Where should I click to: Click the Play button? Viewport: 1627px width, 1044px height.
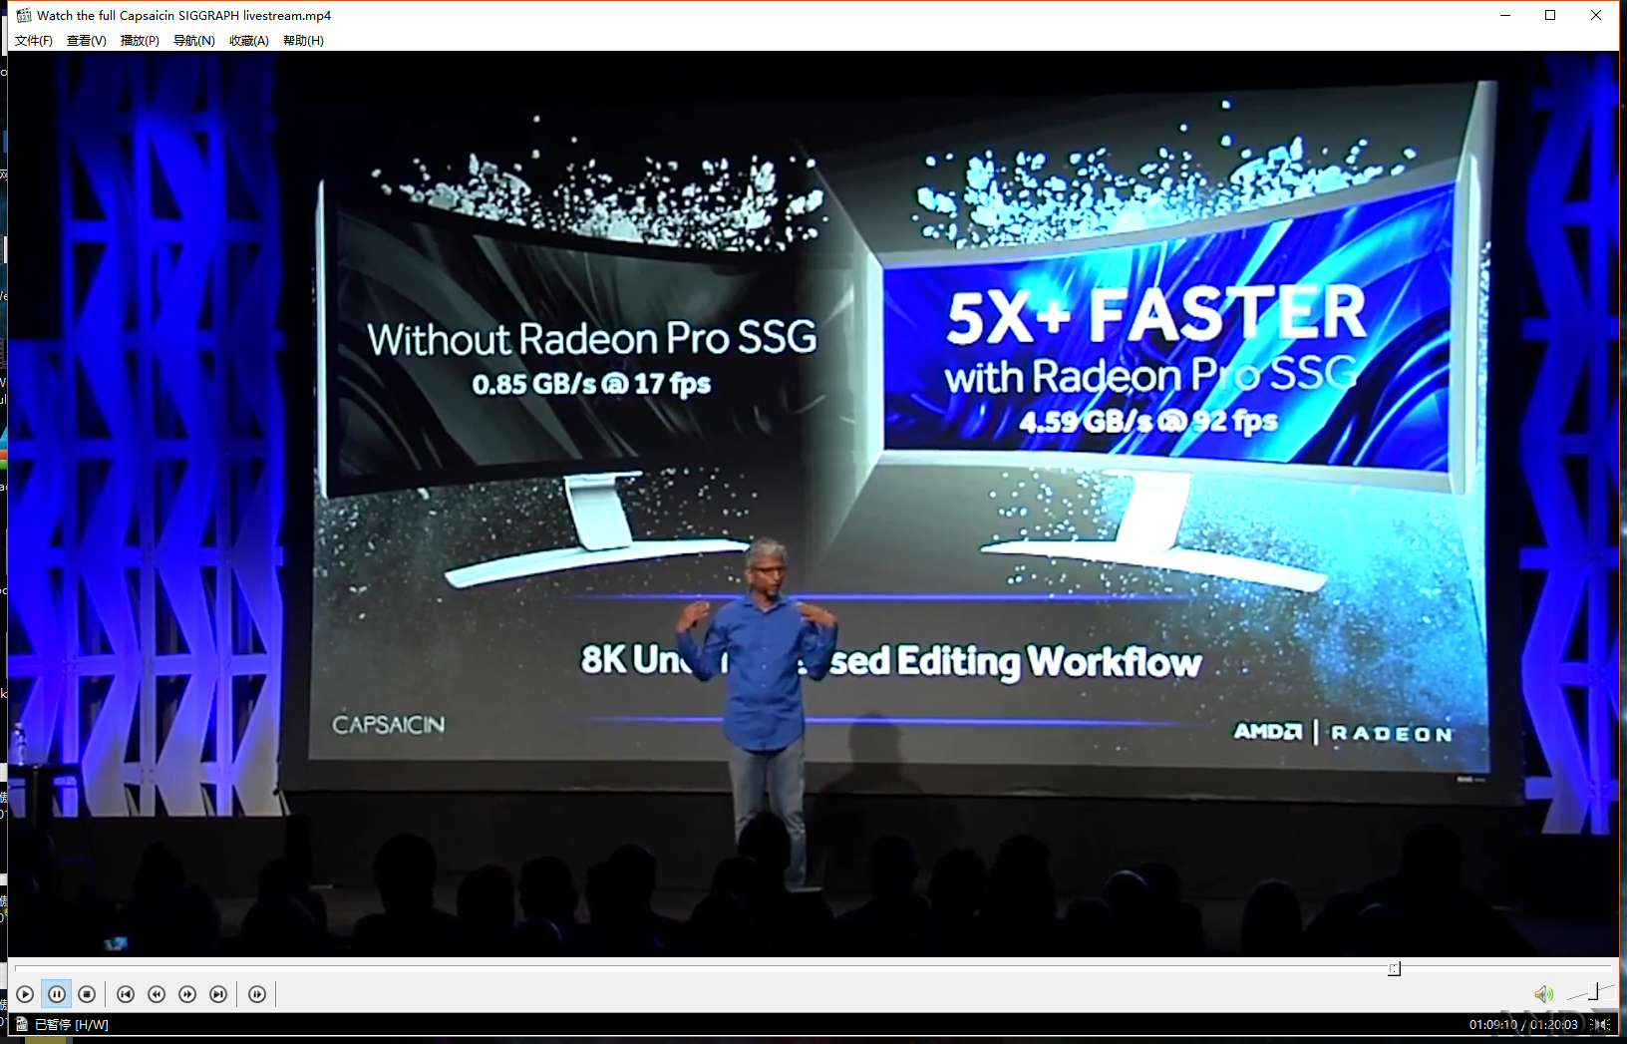25,994
